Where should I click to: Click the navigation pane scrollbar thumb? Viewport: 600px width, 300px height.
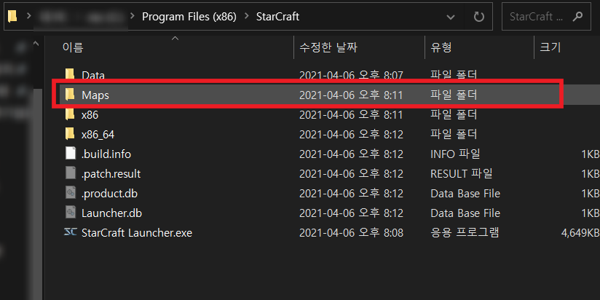(37, 193)
